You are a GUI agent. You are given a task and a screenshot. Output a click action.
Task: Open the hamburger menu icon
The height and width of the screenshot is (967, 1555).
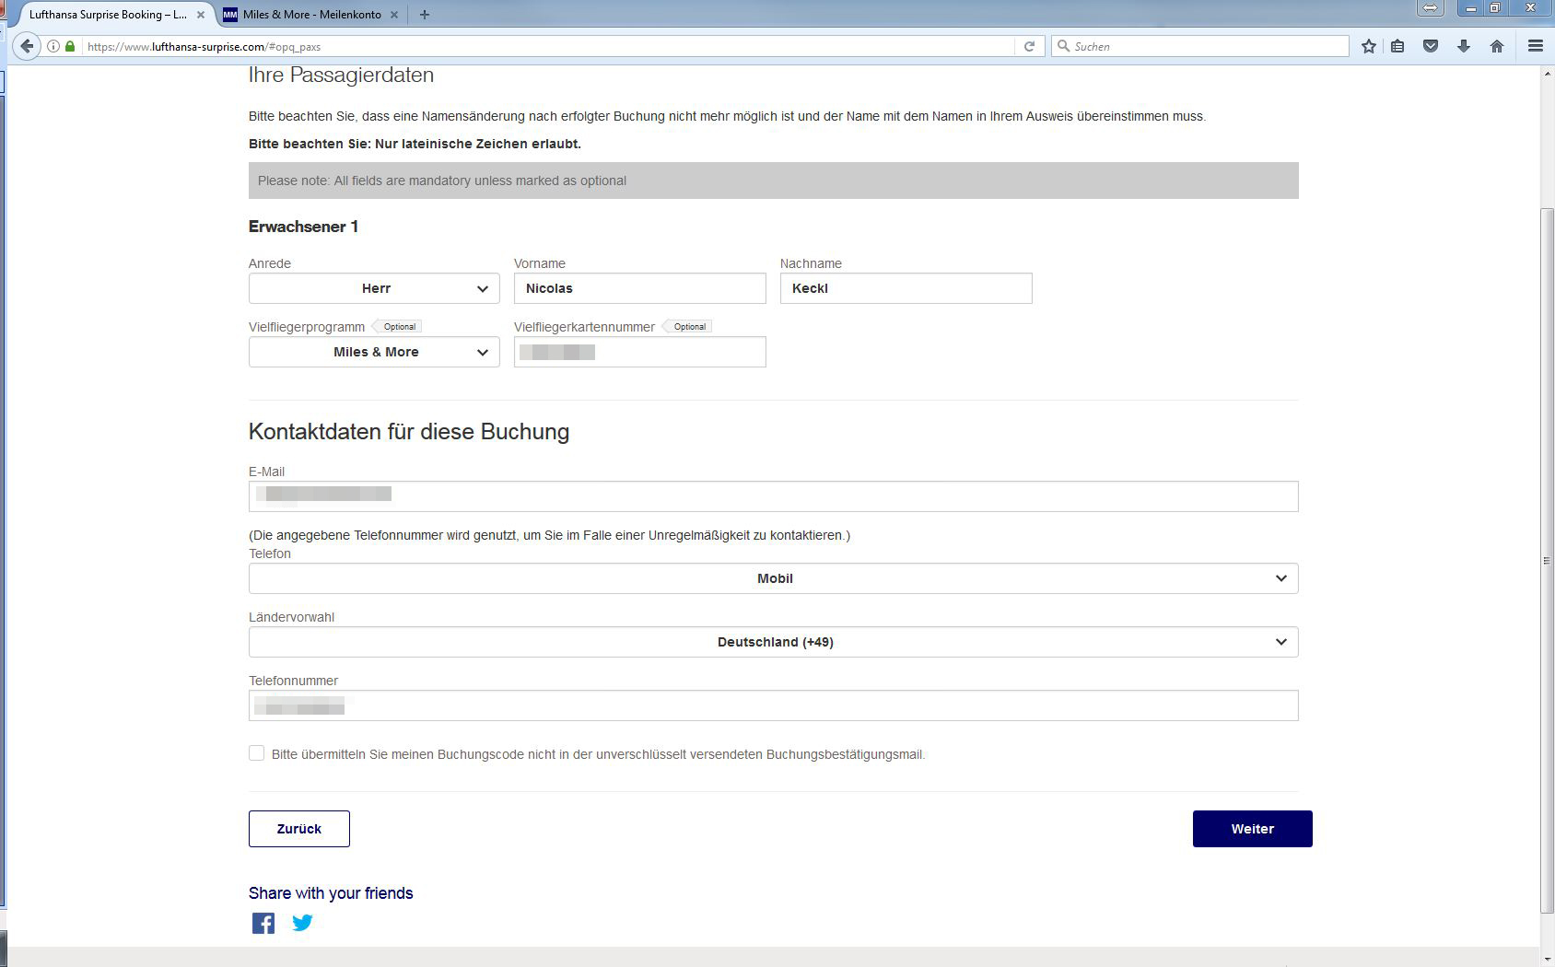(1535, 46)
